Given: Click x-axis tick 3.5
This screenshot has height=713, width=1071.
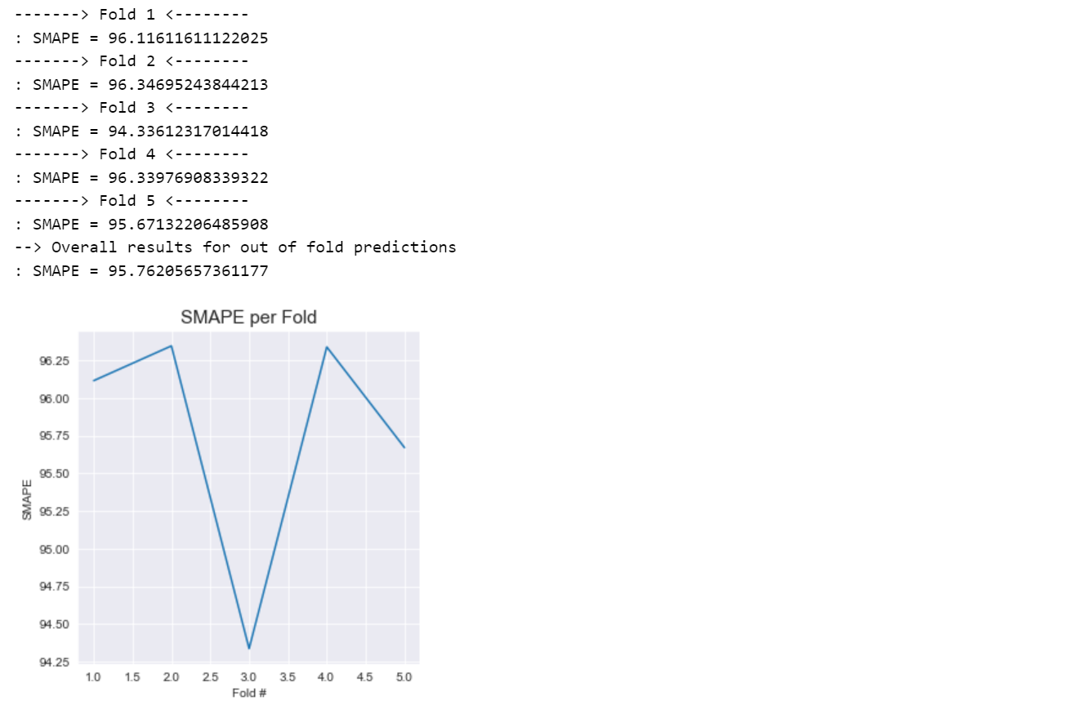Looking at the screenshot, I should coord(288,677).
